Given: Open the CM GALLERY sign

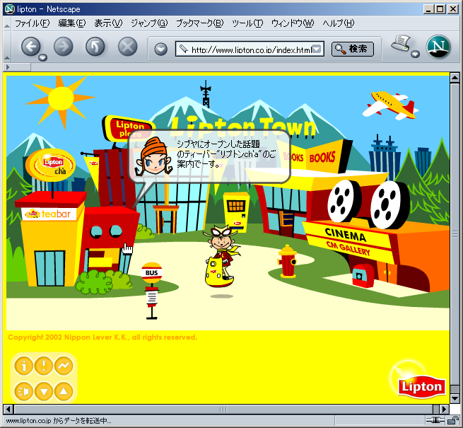Looking at the screenshot, I should [348, 248].
